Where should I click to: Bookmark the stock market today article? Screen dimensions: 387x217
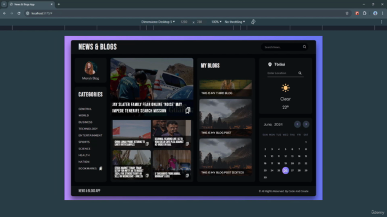coord(147,175)
